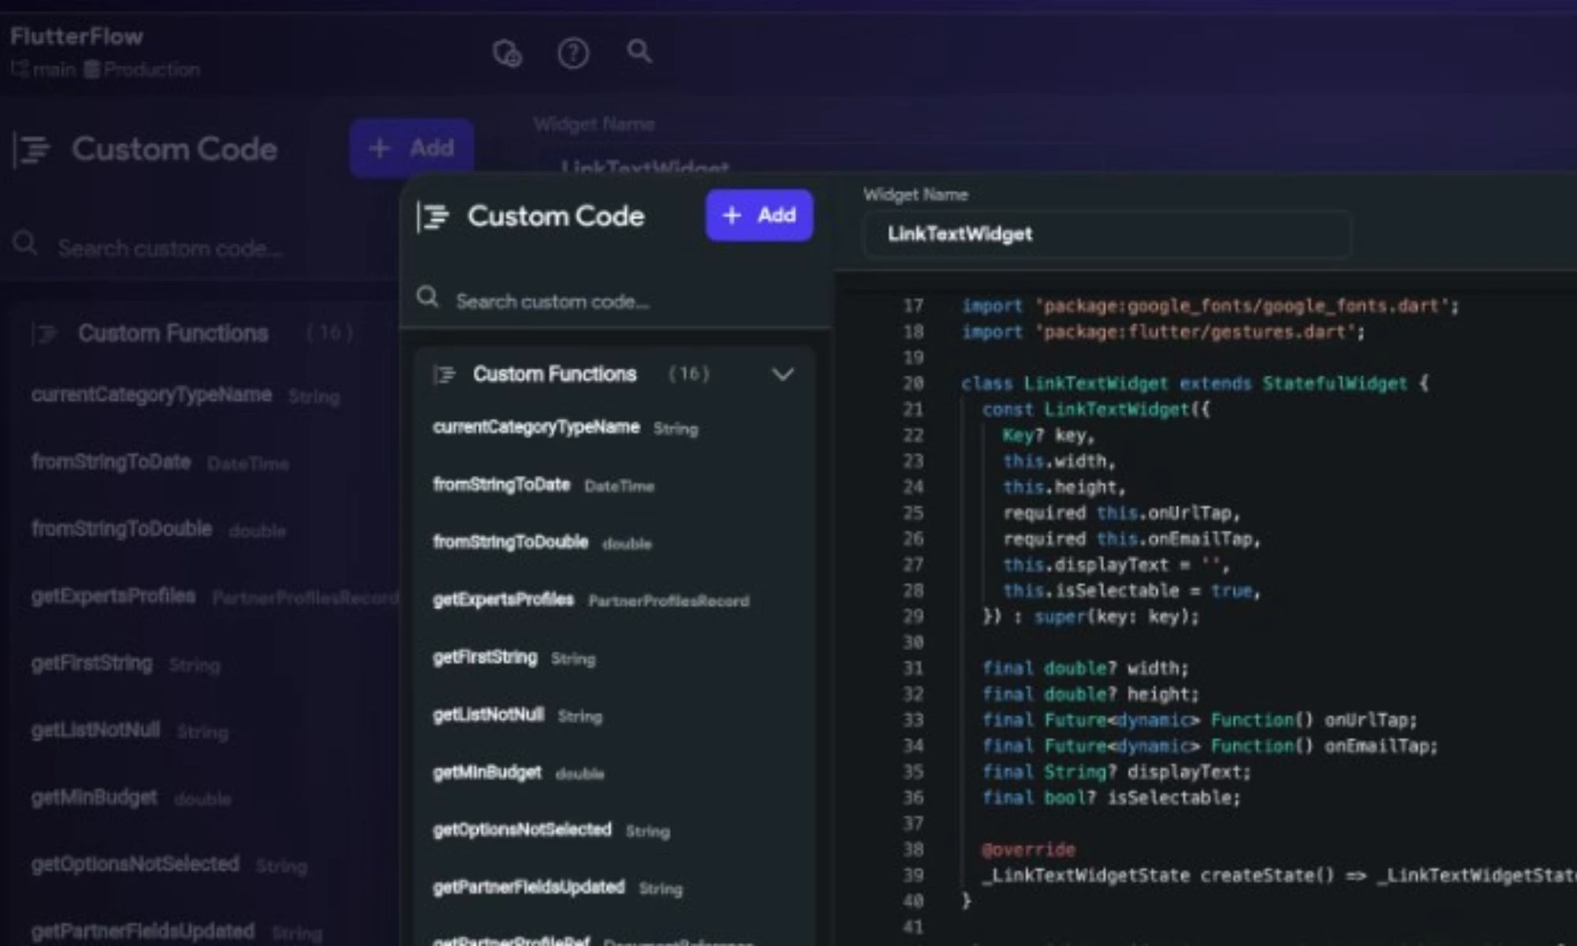Click the Custom Functions list icon in the background panel
Image resolution: width=1577 pixels, height=946 pixels.
click(x=45, y=334)
